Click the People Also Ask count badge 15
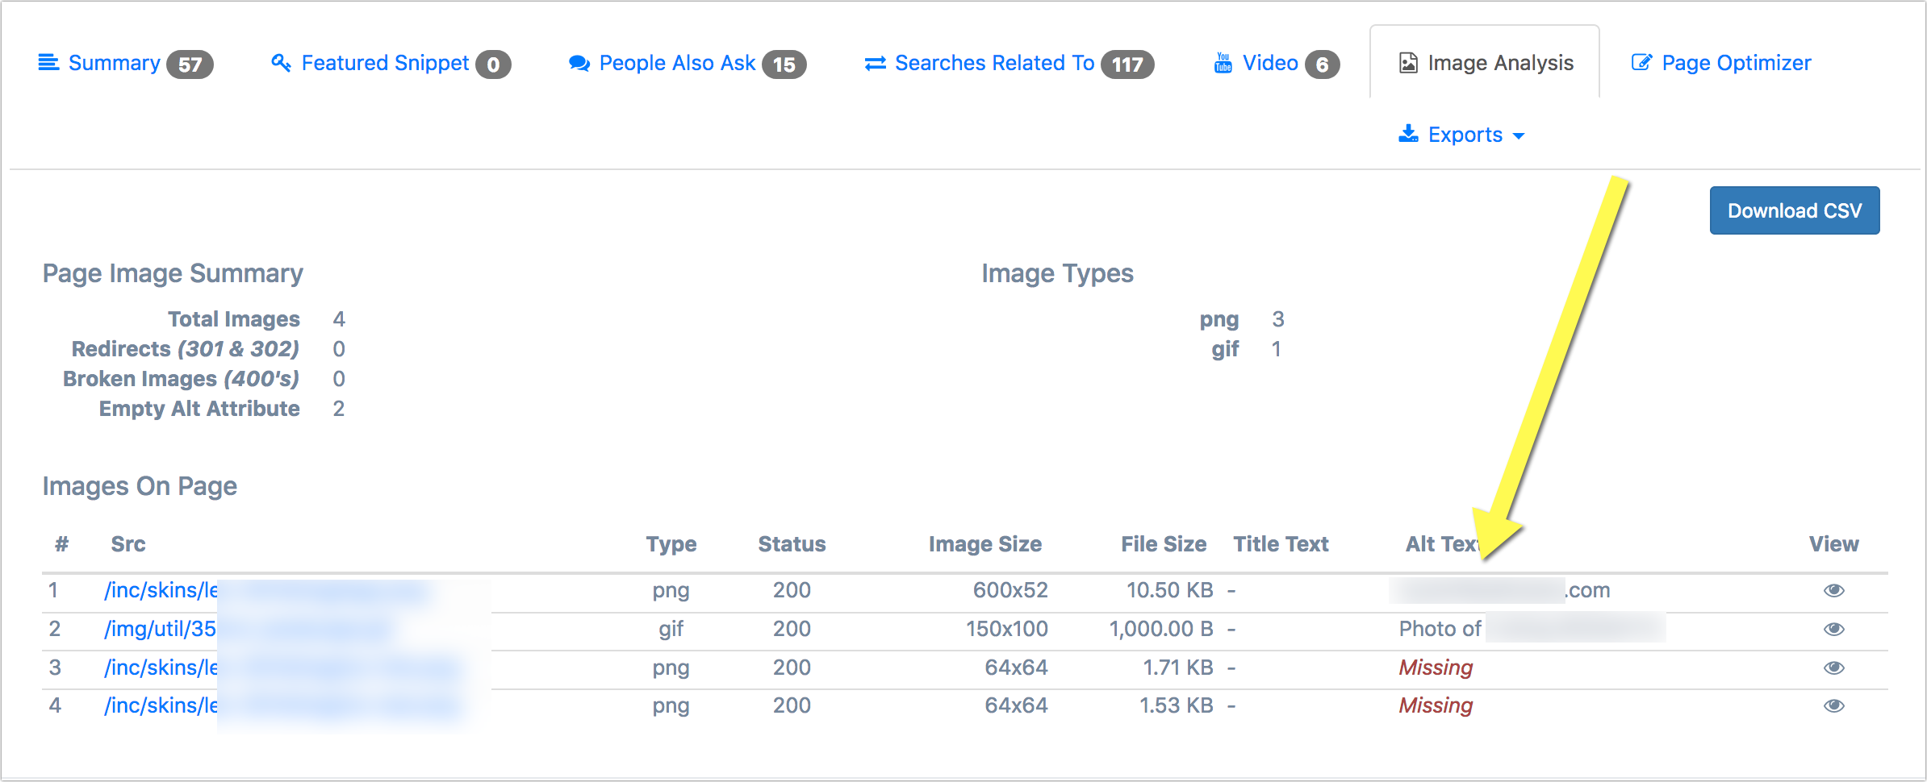 (x=784, y=64)
